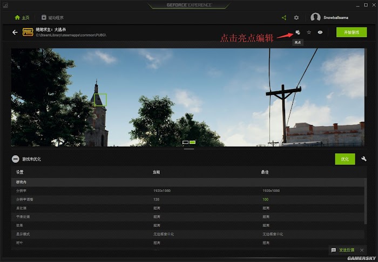Open settings via the gear icon
Viewport: 378px width, 262px height.
[x=296, y=18]
